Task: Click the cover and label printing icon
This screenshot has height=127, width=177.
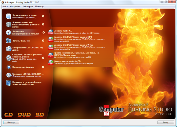Action: pyautogui.click(x=9, y=83)
